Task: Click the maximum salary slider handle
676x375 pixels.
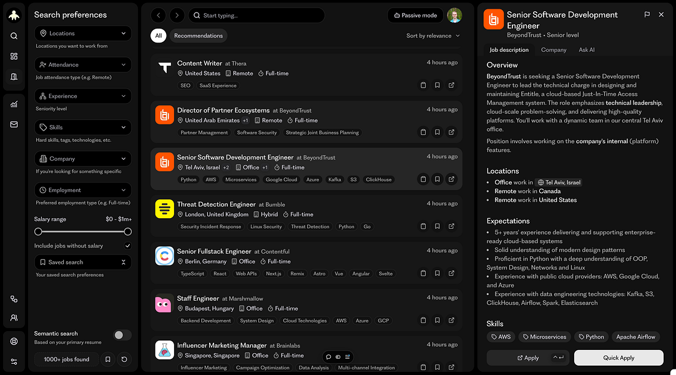Action: point(127,232)
